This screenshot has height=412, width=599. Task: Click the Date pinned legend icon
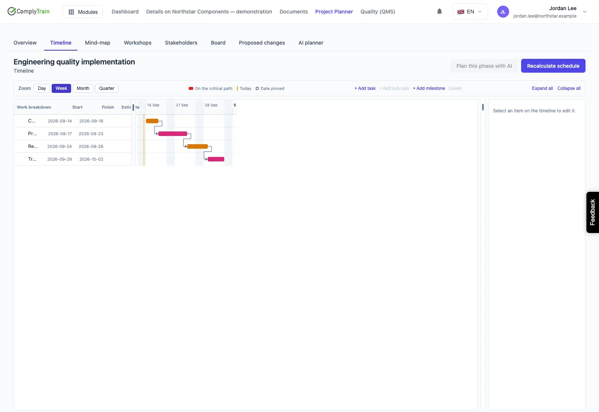[257, 88]
